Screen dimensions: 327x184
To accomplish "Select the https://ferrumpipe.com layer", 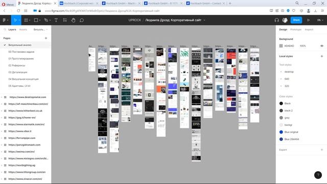I will click(21, 138).
